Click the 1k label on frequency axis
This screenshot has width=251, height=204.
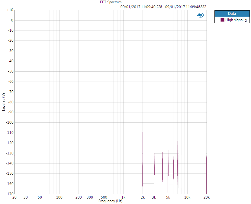point(124,197)
